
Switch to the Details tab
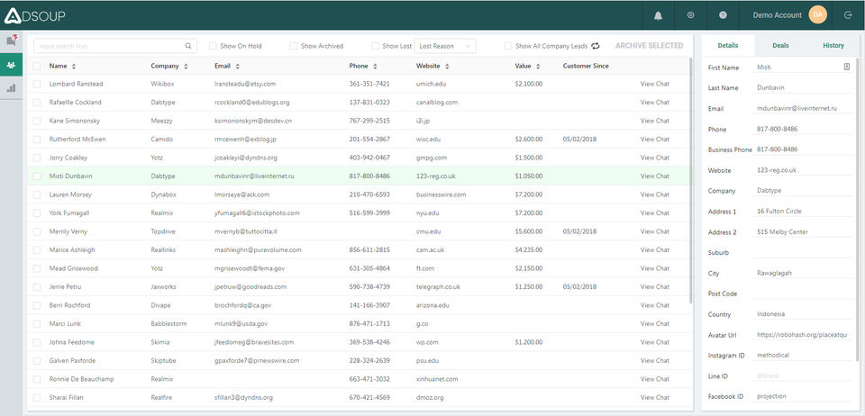(x=728, y=46)
